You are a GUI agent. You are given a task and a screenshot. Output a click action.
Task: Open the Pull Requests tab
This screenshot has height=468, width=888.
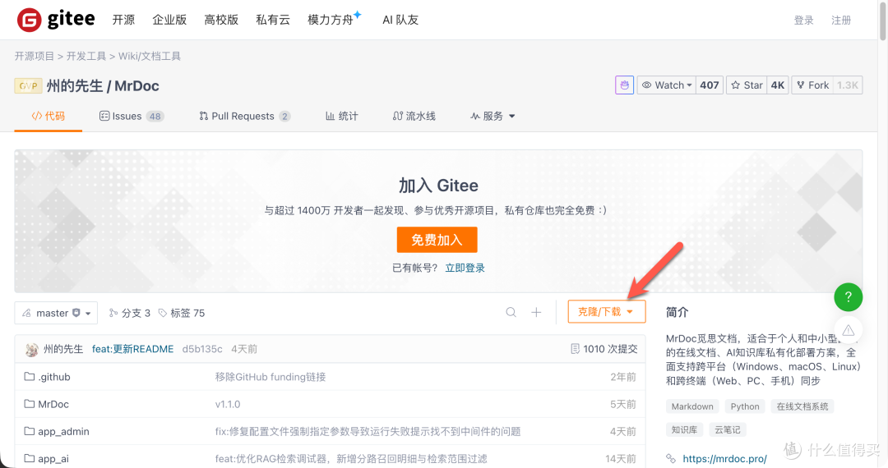pos(245,116)
